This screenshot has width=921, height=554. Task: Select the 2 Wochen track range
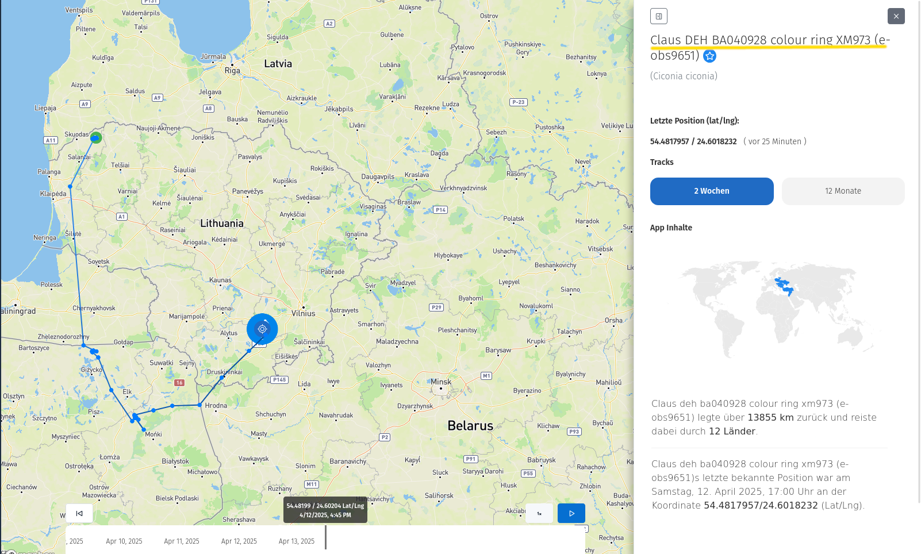point(711,191)
